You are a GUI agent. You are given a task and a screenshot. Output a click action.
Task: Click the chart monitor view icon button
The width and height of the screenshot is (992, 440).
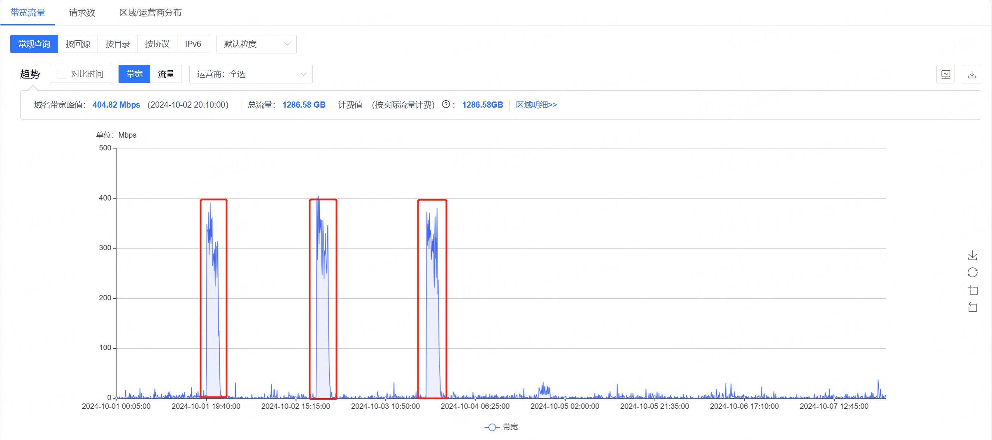(945, 74)
